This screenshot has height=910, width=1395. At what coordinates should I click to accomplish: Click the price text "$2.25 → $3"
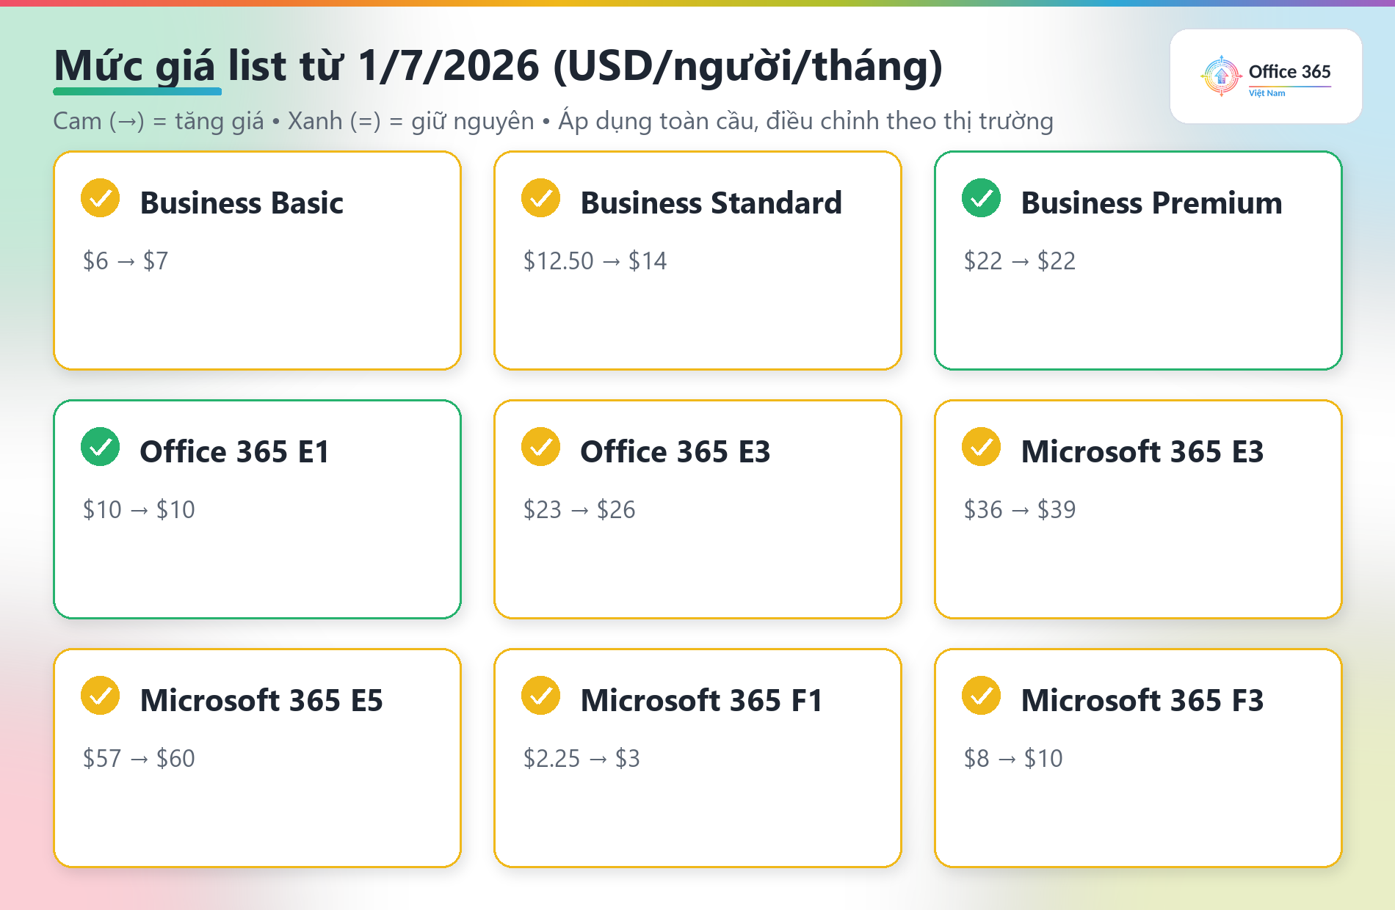[581, 758]
